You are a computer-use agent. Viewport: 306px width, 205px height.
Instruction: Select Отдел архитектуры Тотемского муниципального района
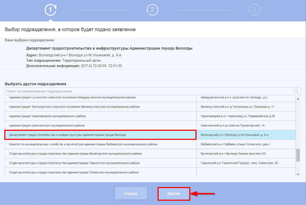click(74, 172)
